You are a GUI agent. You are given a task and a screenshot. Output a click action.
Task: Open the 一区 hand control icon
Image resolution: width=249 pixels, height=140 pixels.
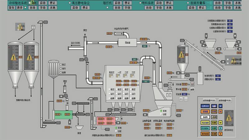[118, 76]
